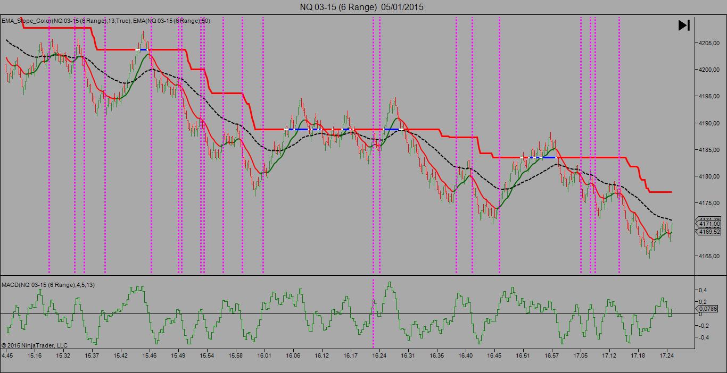The width and height of the screenshot is (727, 373).
Task: Click the 4195,00 price axis label
Action: tap(710, 97)
